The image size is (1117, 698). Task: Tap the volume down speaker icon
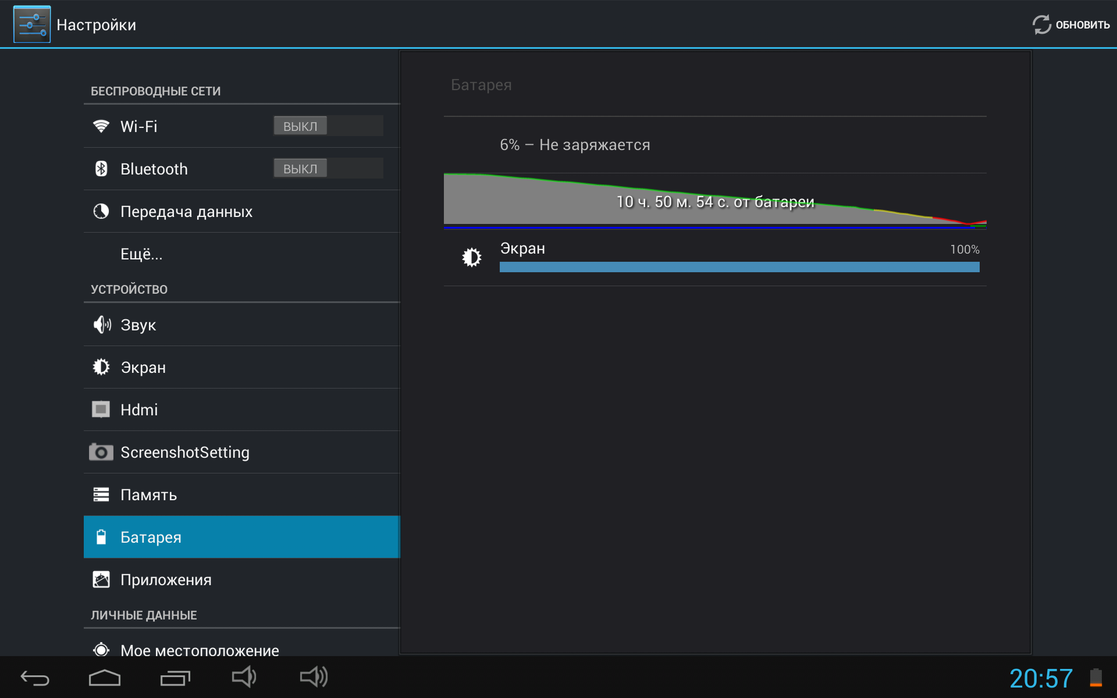pos(244,677)
